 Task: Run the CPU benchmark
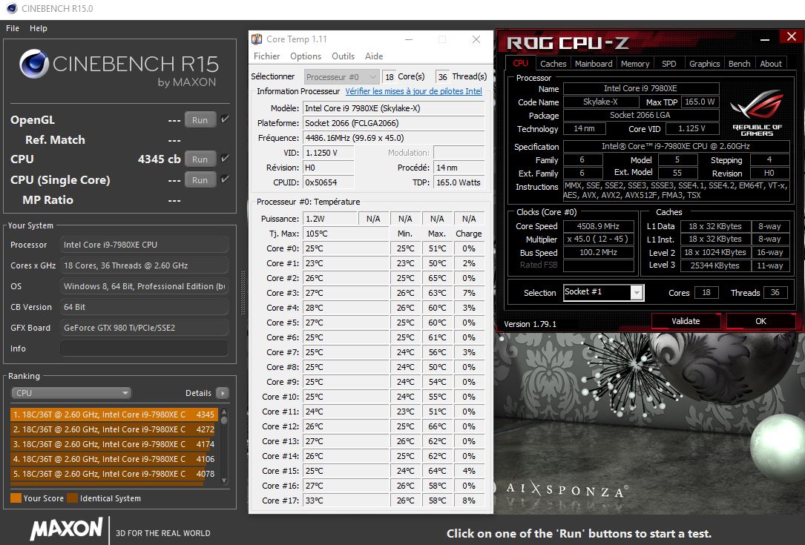pos(200,159)
